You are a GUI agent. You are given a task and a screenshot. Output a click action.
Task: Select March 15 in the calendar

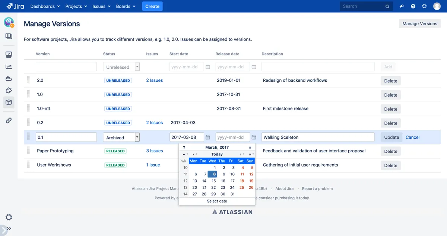tap(213, 181)
